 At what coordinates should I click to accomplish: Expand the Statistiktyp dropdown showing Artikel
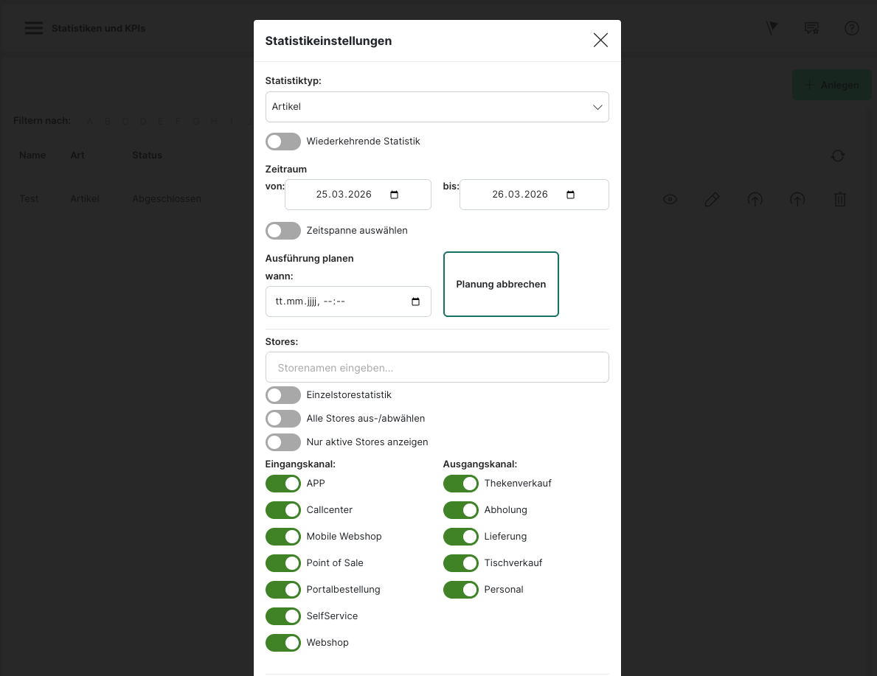coord(437,107)
